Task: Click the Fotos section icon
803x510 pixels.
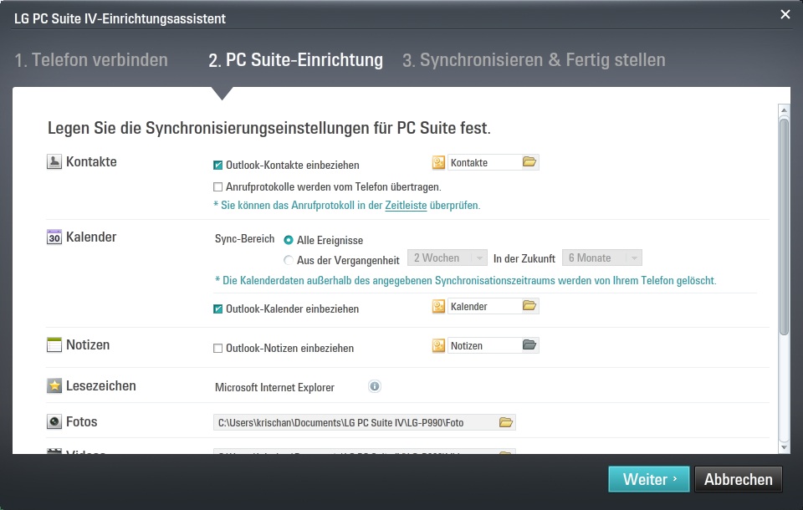Action: click(x=54, y=422)
